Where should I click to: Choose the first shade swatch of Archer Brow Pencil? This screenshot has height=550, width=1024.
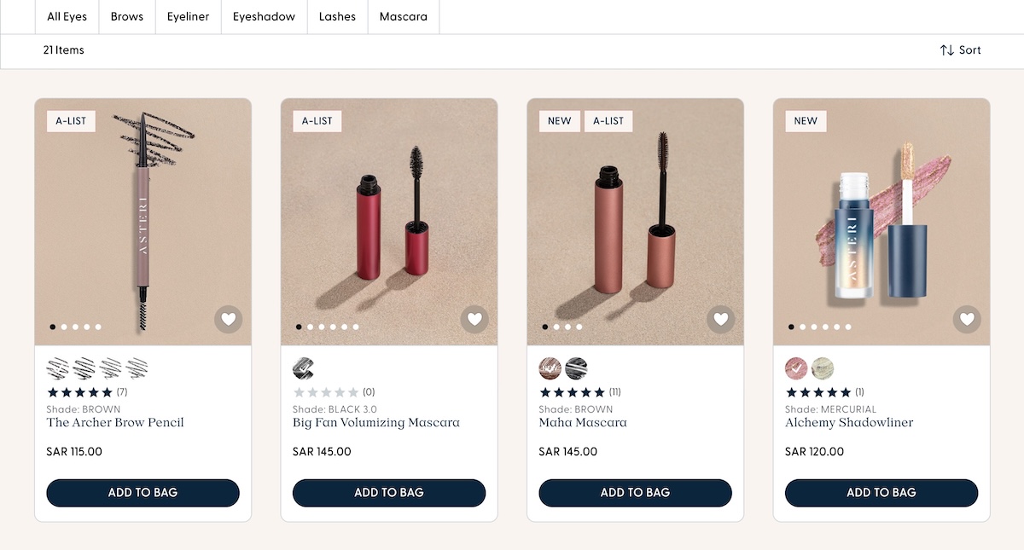pyautogui.click(x=58, y=368)
